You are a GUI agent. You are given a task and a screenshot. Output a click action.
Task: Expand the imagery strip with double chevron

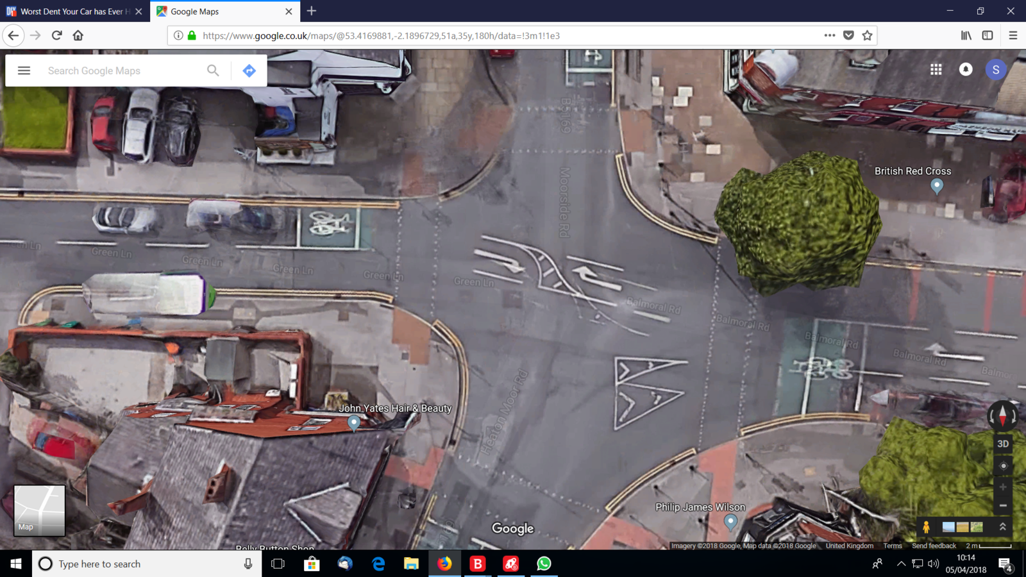(x=1003, y=527)
